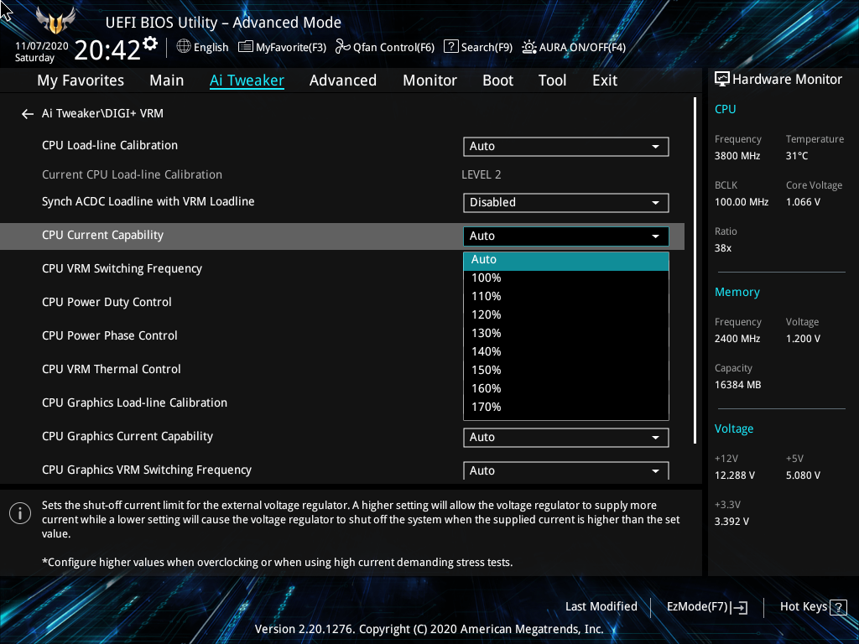Click the 31°C temperature value

[797, 156]
